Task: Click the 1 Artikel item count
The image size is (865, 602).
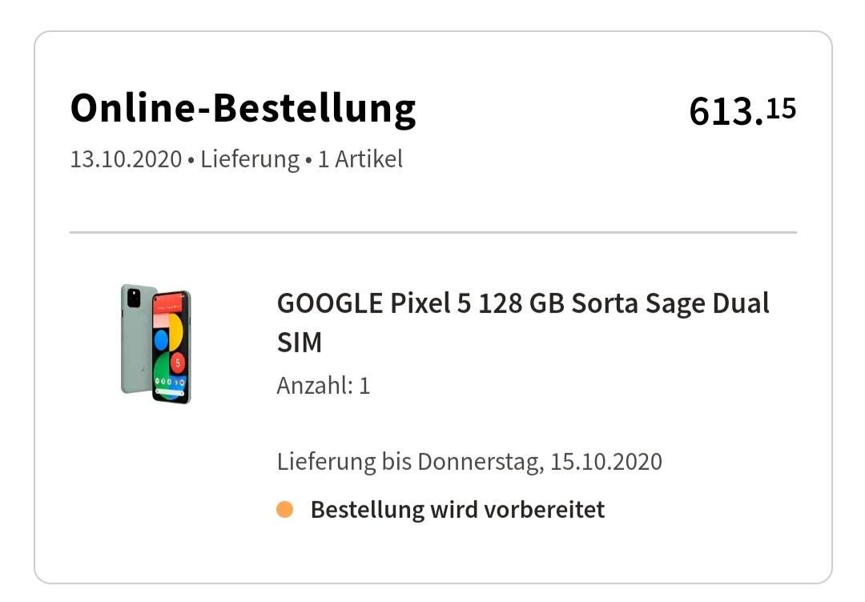Action: (x=360, y=159)
